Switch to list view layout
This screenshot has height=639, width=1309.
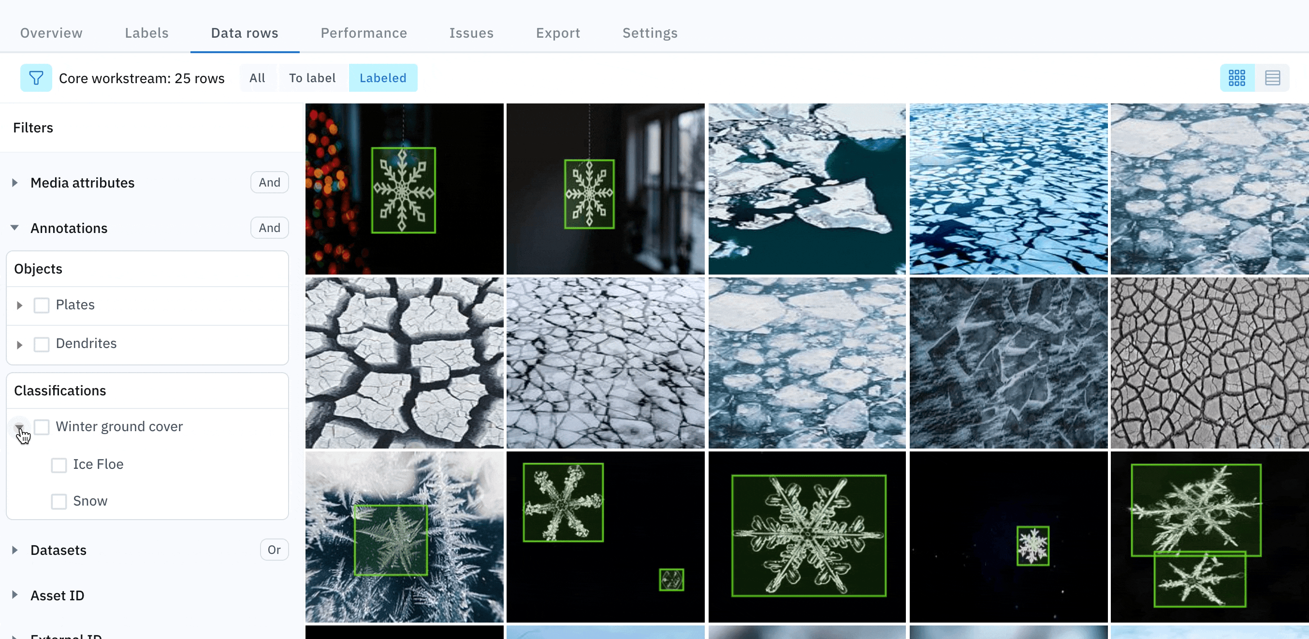[1272, 78]
